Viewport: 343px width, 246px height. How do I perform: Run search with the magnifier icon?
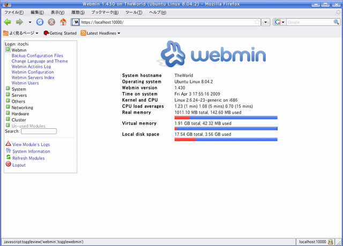coord(336,22)
